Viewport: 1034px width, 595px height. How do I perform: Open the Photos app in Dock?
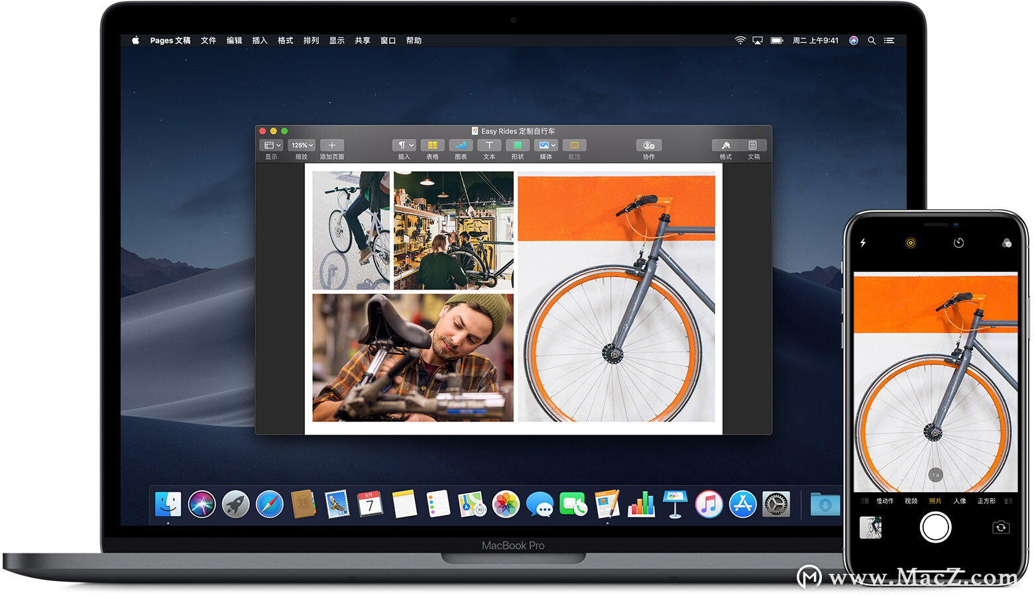tap(506, 504)
